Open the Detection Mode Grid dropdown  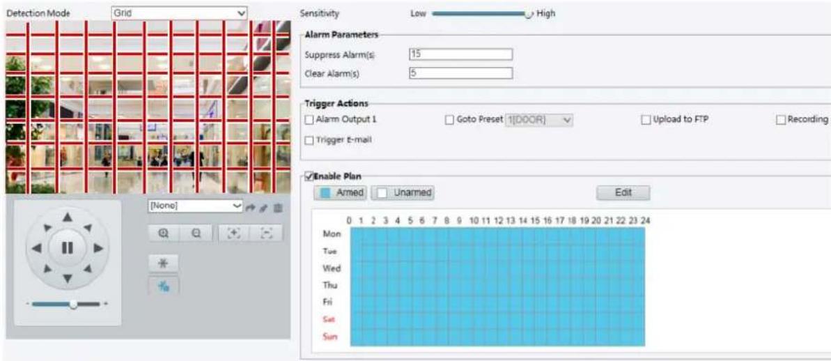pos(180,13)
